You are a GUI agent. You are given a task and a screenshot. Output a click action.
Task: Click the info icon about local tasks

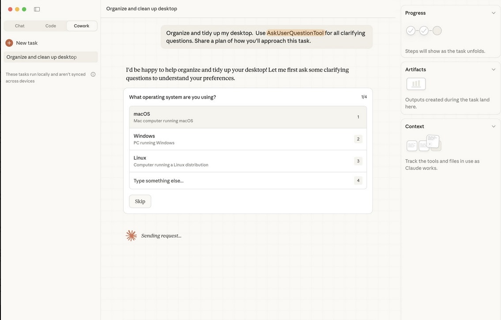tap(93, 74)
